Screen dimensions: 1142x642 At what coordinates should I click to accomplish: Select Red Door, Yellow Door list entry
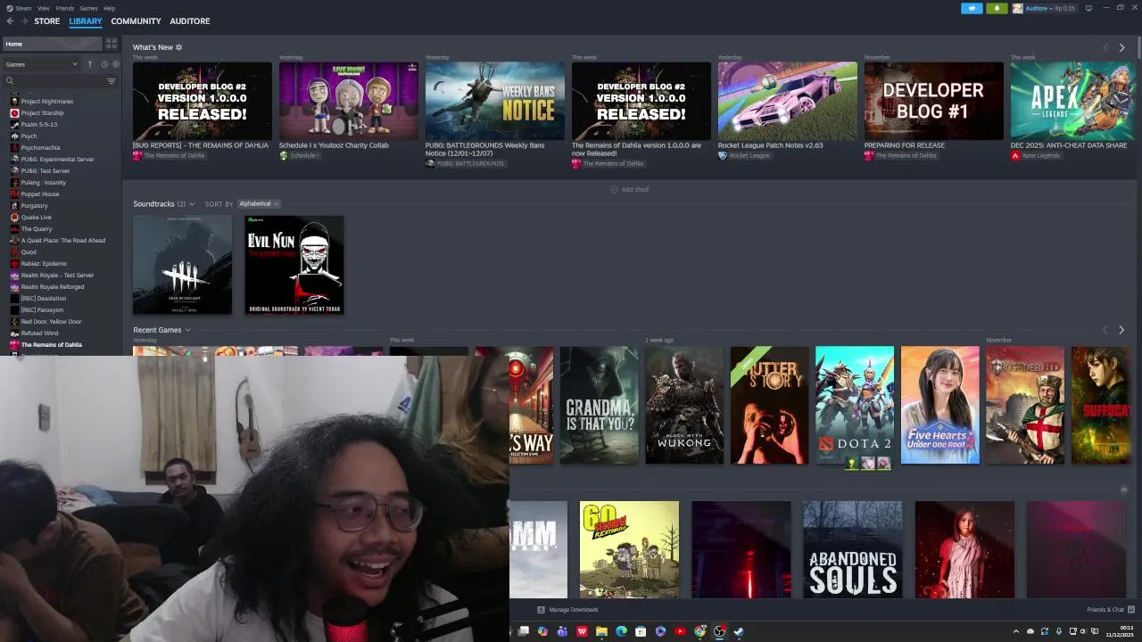tap(51, 322)
